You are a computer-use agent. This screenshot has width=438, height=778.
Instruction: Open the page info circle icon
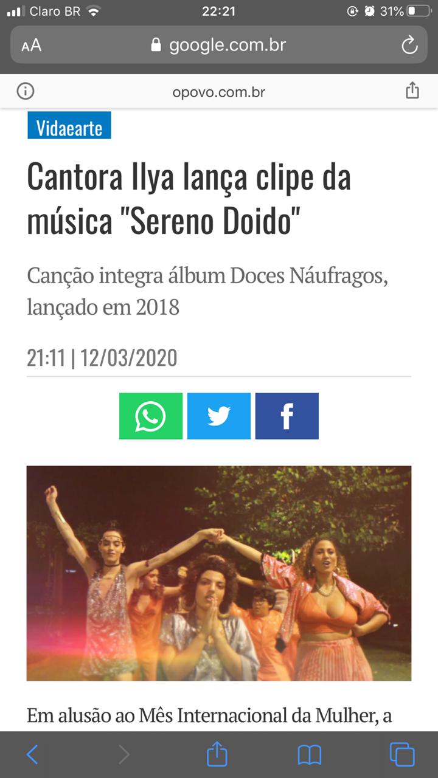(x=26, y=92)
